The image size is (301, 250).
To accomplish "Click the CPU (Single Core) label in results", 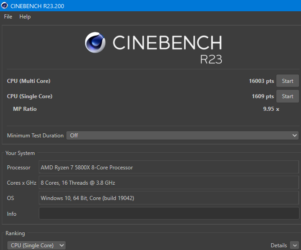I will 30,96.
